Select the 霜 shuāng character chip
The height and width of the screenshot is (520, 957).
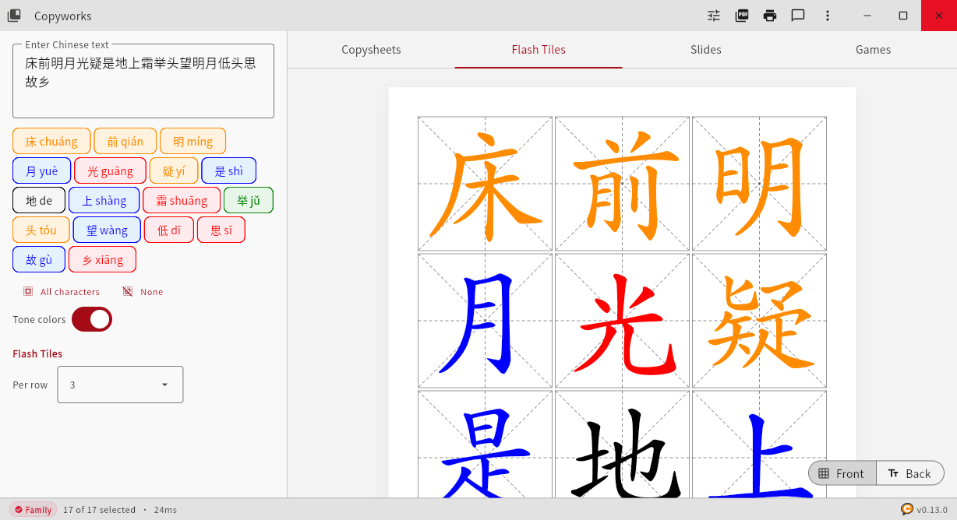pyautogui.click(x=181, y=199)
